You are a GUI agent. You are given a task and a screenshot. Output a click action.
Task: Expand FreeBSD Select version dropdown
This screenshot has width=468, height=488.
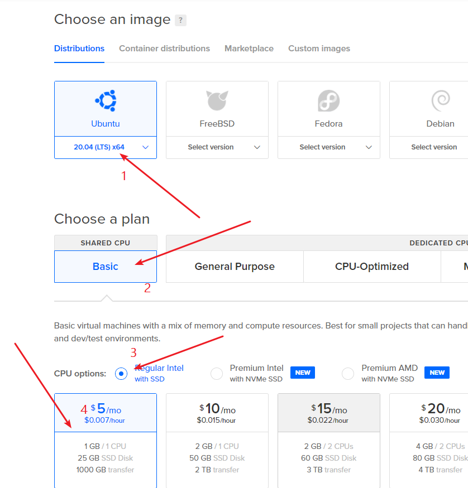pyautogui.click(x=217, y=147)
